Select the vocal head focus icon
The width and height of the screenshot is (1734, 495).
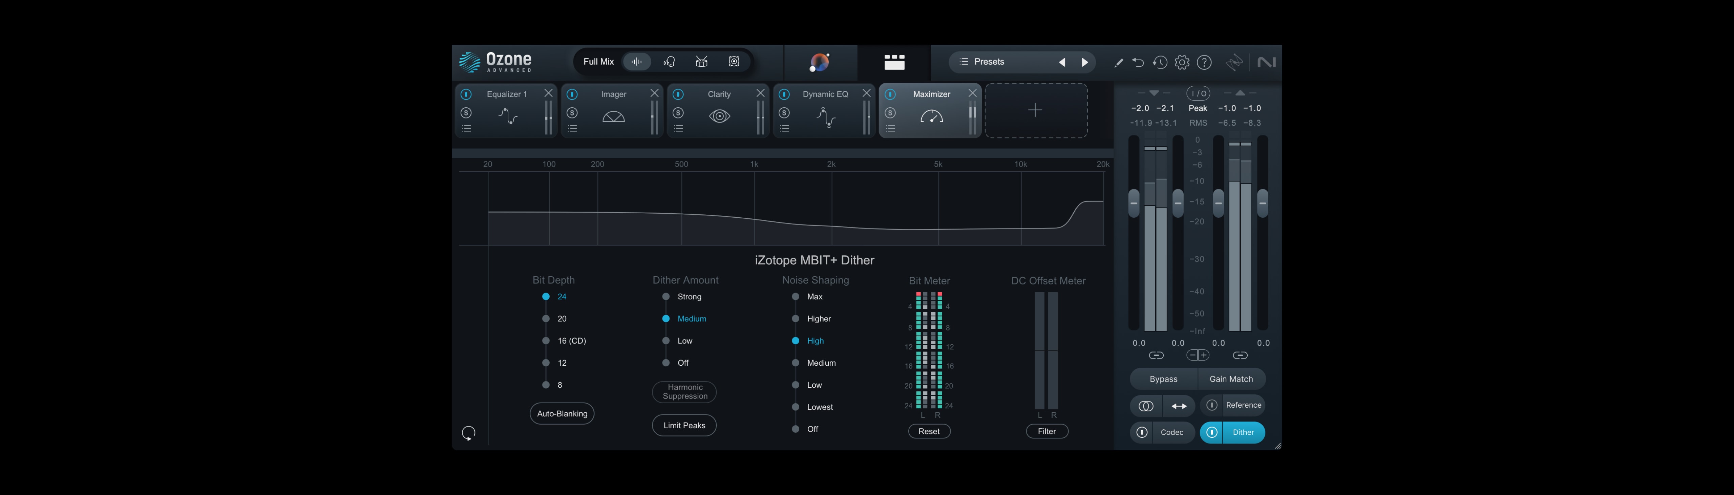pos(669,62)
